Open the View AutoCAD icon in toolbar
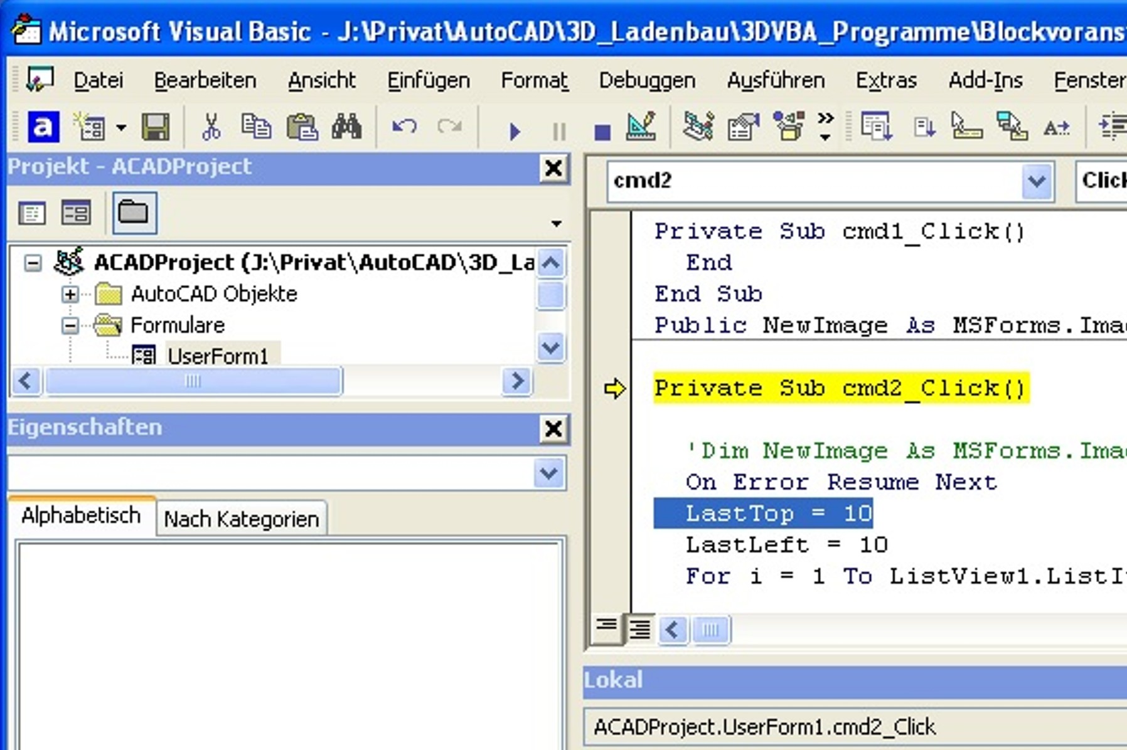 point(43,128)
